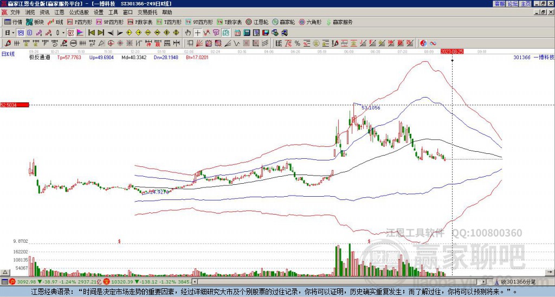Click the 52.5034 red price tag
This screenshot has width=555, height=297.
click(x=15, y=105)
